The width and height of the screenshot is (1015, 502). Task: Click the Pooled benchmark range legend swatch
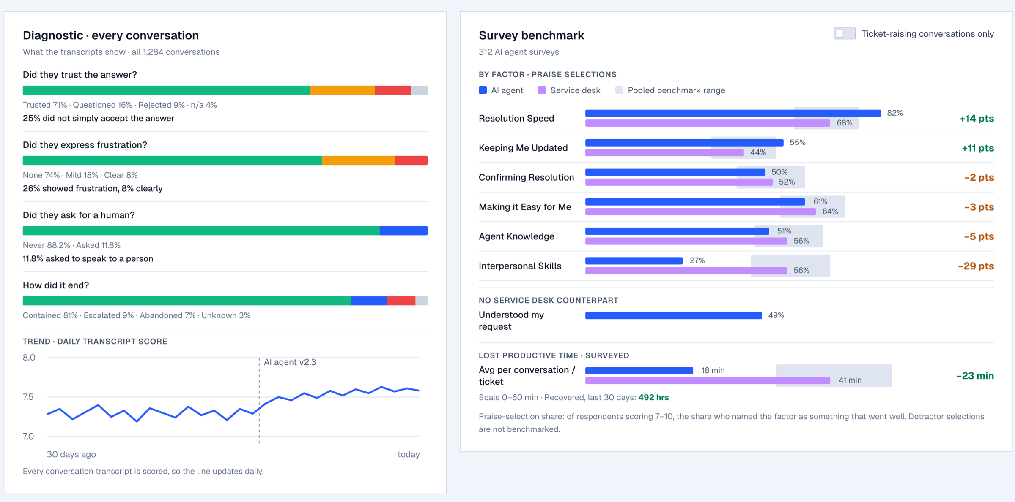[619, 90]
